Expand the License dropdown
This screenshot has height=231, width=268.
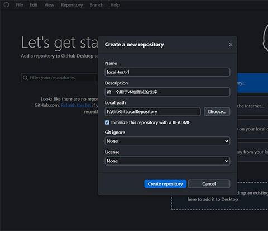tap(167, 161)
